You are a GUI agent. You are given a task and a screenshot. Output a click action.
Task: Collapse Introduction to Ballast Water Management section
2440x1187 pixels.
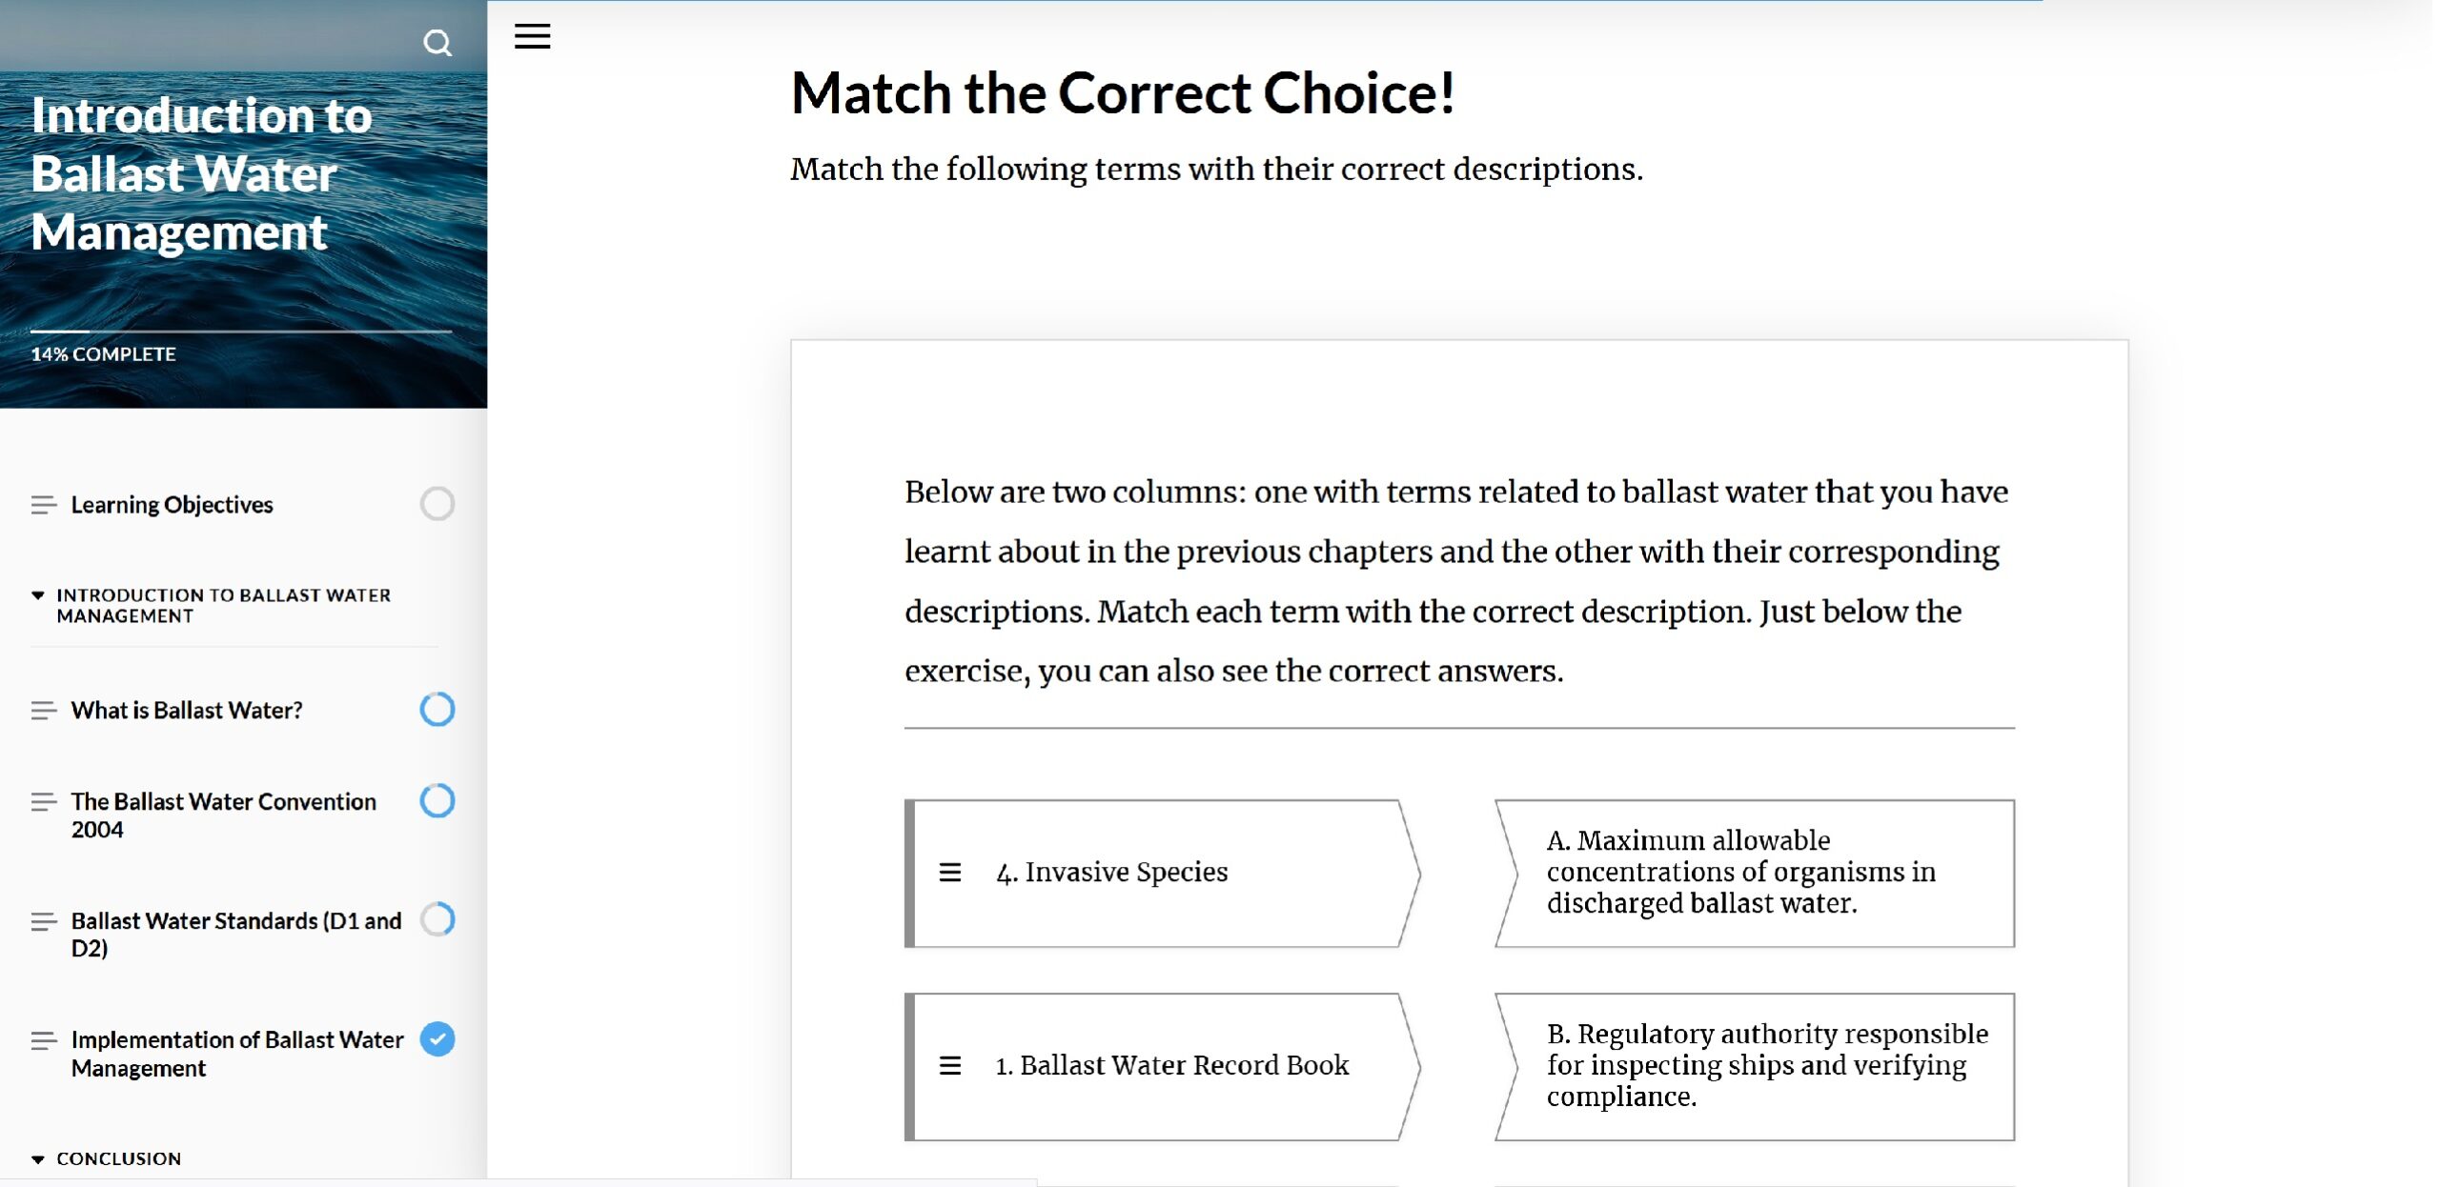point(38,595)
